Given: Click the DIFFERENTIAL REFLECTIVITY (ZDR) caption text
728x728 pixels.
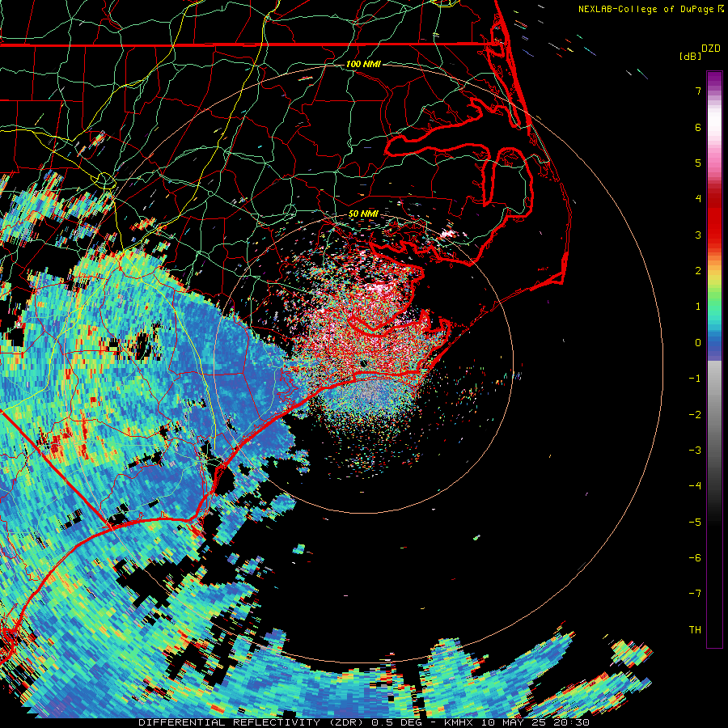Looking at the screenshot, I should pos(252,722).
